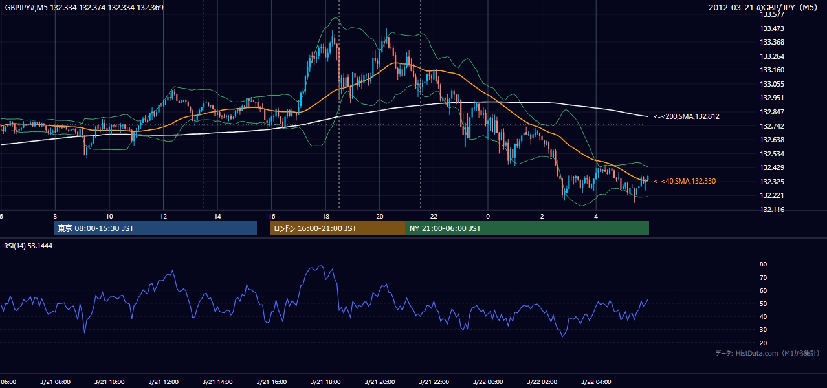Viewport: 827px width, 388px height.
Task: Click the RSI scale value 60
Action: click(x=764, y=290)
